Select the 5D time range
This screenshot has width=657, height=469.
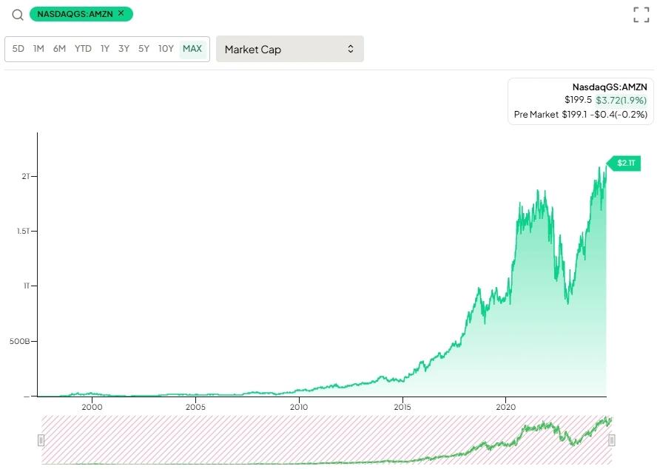[18, 49]
